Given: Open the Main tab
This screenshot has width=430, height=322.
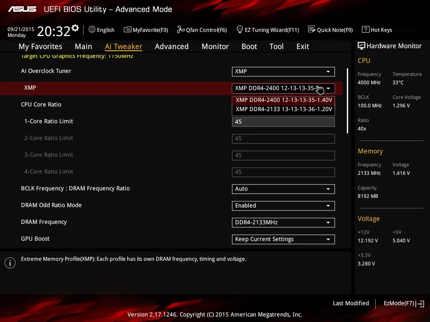Looking at the screenshot, I should click(84, 46).
